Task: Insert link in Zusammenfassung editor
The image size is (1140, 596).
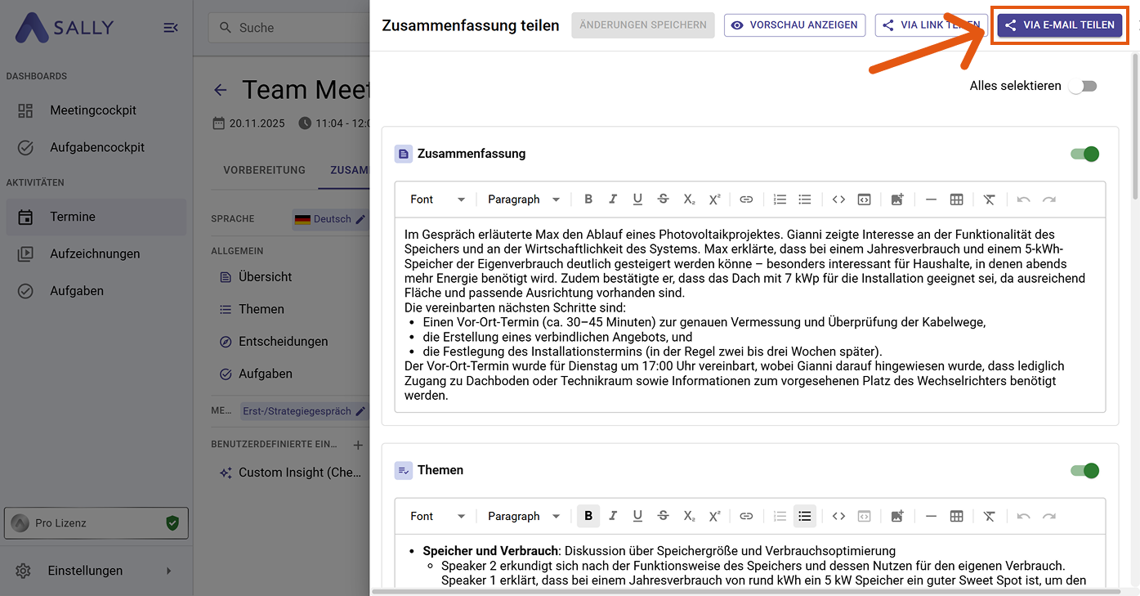Action: 746,199
